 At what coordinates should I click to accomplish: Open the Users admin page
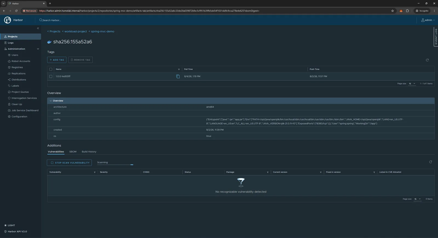tap(15, 55)
